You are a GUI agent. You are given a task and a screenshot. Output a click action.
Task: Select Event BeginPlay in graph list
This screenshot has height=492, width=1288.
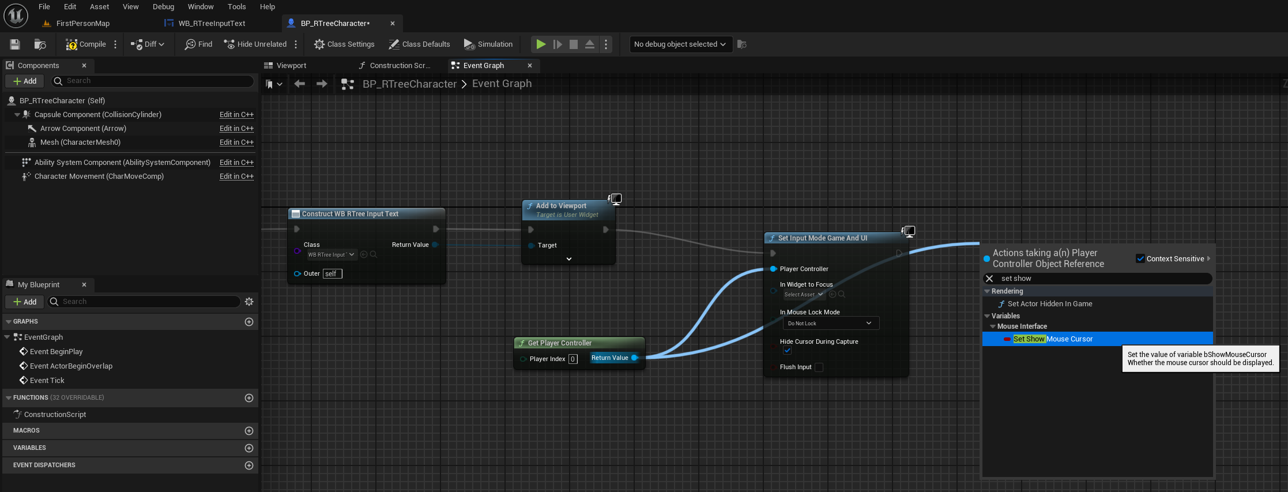56,352
